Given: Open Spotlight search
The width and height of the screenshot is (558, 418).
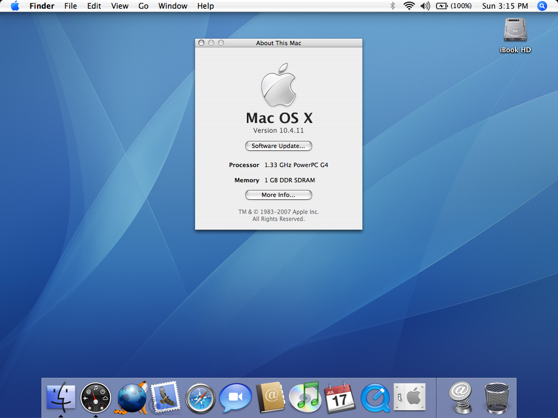Looking at the screenshot, I should pyautogui.click(x=542, y=6).
